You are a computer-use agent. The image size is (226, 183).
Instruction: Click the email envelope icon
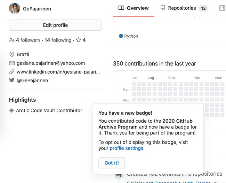(12, 63)
